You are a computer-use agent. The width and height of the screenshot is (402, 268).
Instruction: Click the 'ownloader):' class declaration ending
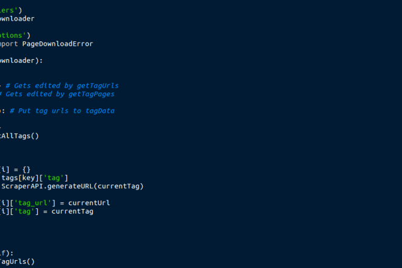point(22,60)
